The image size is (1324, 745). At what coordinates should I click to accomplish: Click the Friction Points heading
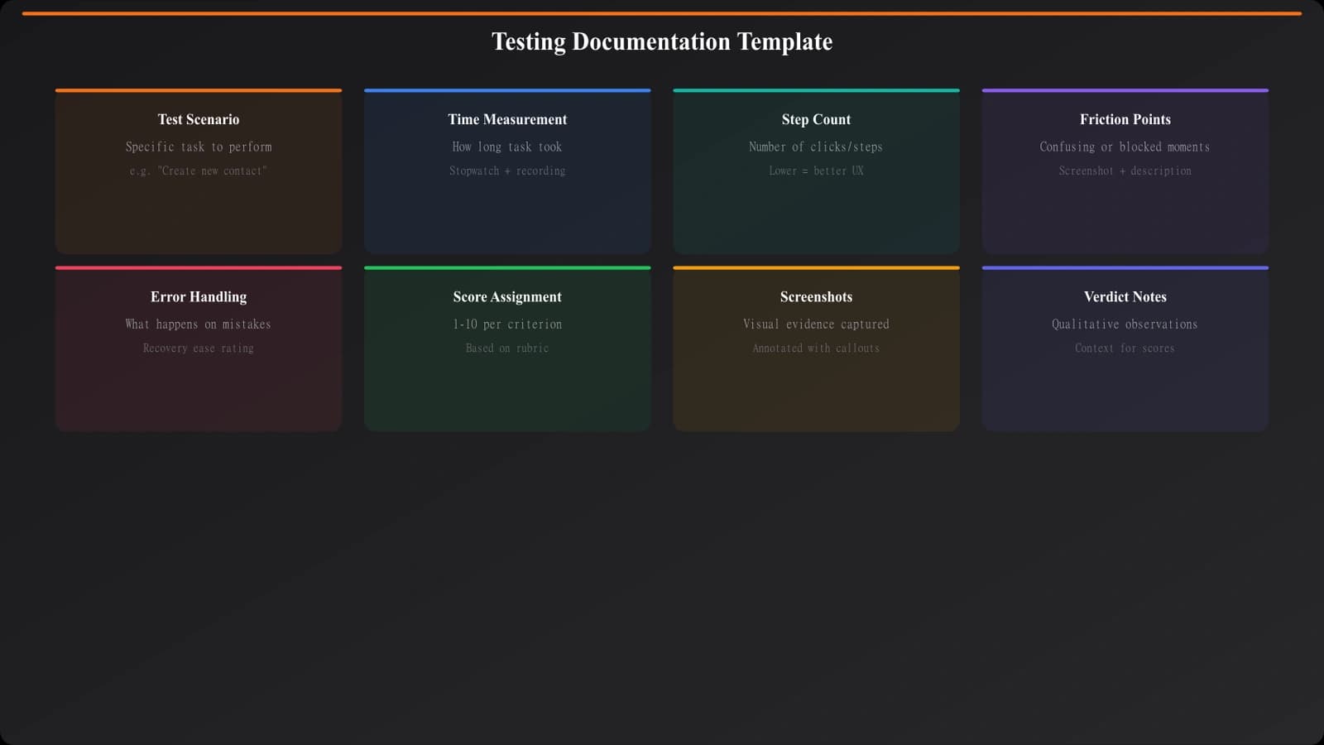coord(1125,119)
